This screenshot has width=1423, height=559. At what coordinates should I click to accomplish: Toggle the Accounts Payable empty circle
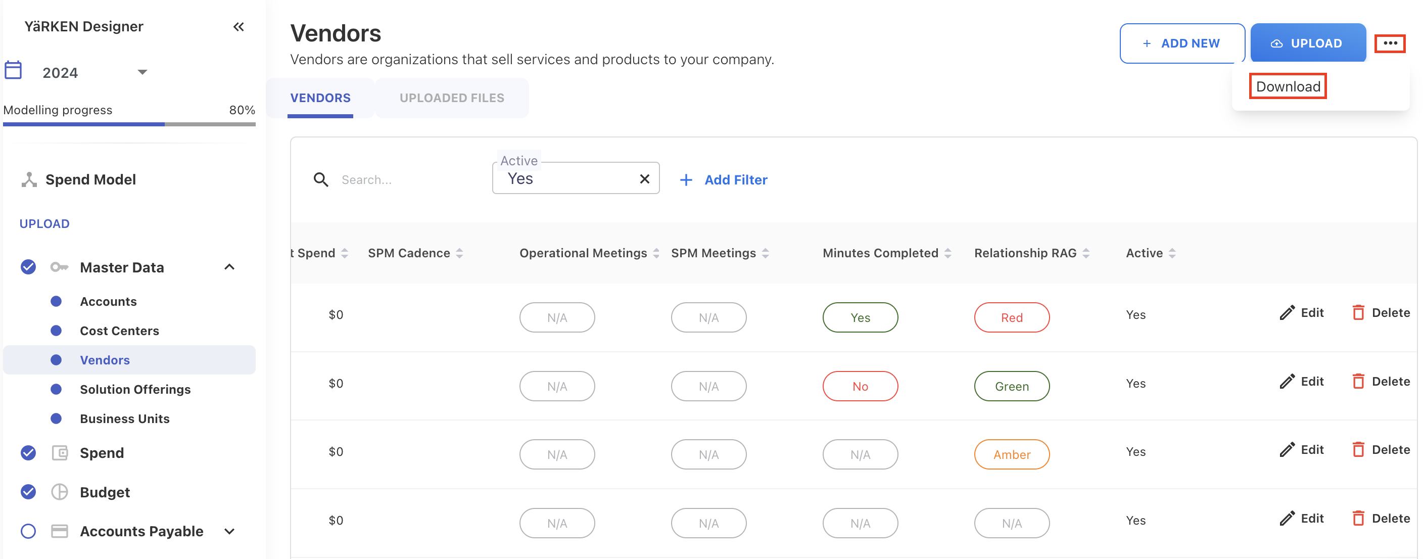28,531
